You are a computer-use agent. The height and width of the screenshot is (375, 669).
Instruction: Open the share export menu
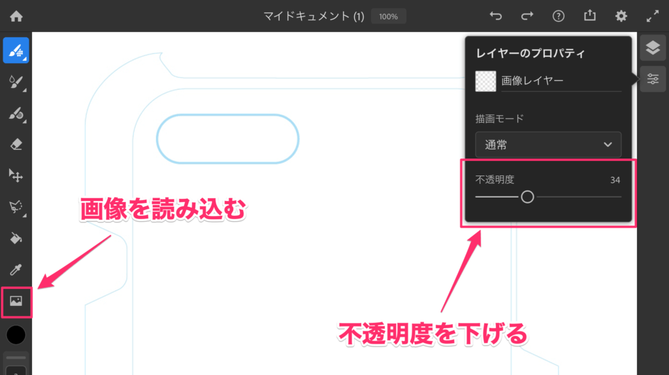coord(590,16)
